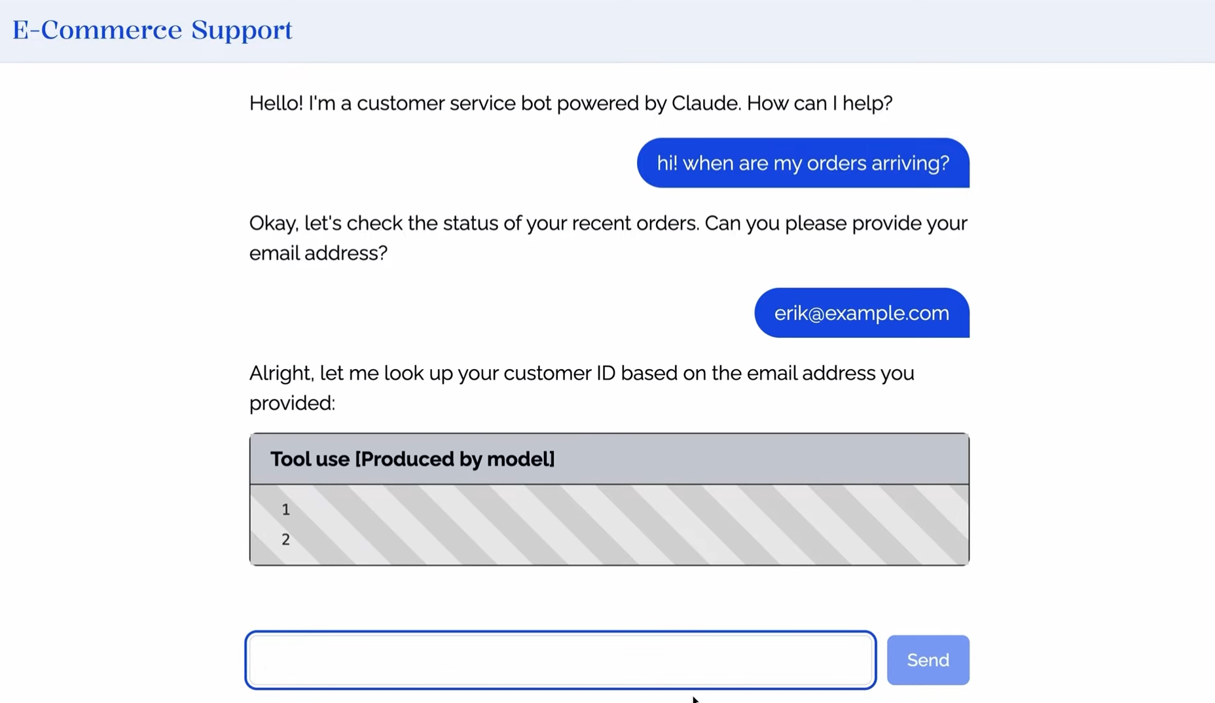The image size is (1215, 703).
Task: Click line number 2 in tool block
Action: [x=285, y=539]
